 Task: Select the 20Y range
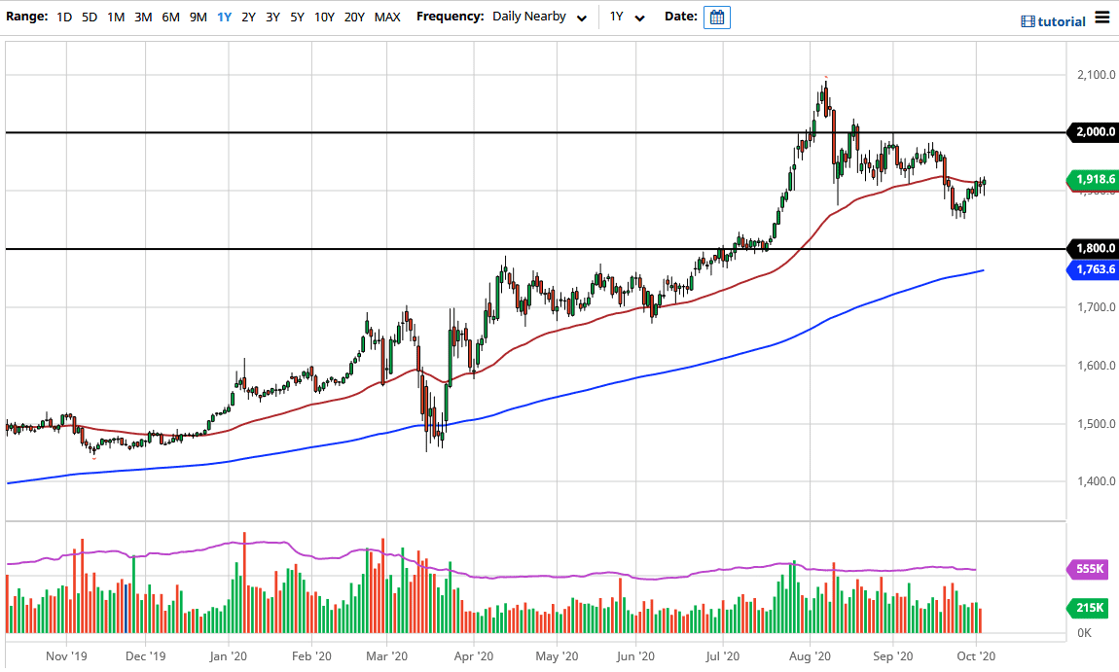pos(354,18)
